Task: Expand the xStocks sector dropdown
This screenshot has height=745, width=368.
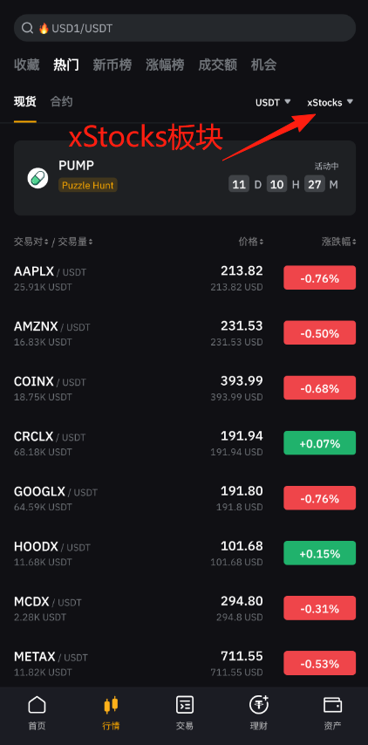Action: tap(330, 102)
